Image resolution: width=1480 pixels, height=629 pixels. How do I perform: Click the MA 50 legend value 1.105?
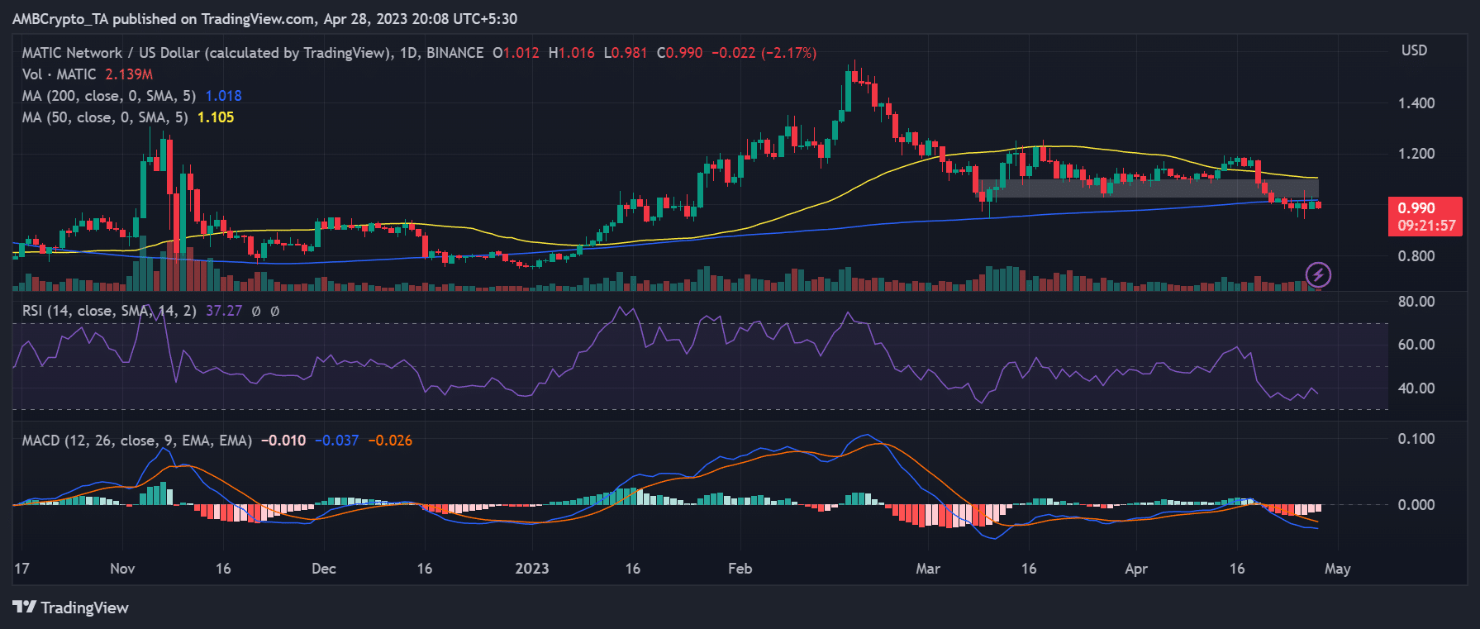[x=216, y=117]
